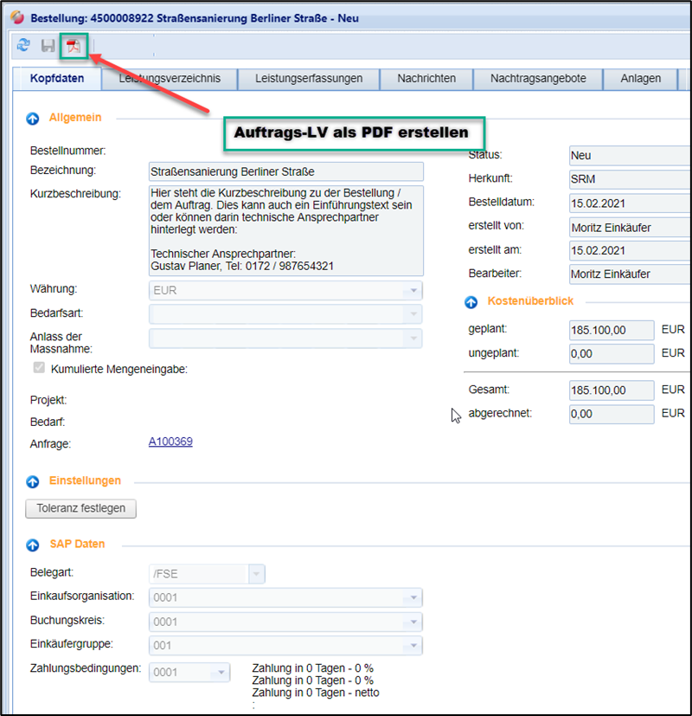Create Auftrags-LV as PDF icon

click(74, 46)
